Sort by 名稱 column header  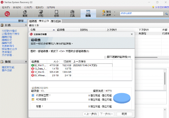point(43,30)
